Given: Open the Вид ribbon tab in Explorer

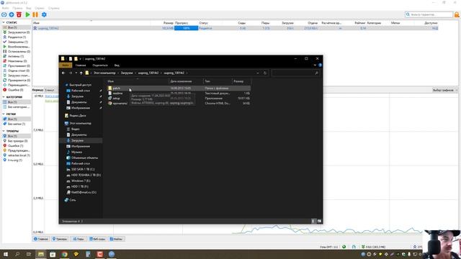Looking at the screenshot, I should click(x=117, y=65).
